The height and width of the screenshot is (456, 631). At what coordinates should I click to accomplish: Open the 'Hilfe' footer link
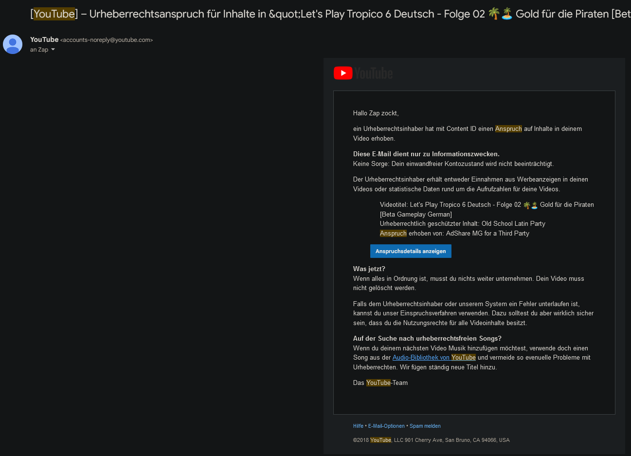click(358, 426)
